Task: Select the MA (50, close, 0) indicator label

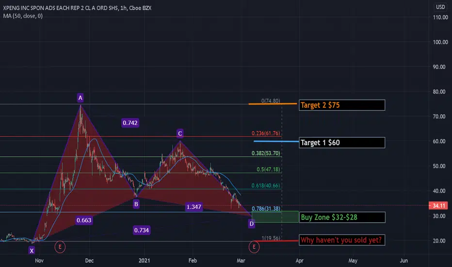Action: tap(23, 16)
